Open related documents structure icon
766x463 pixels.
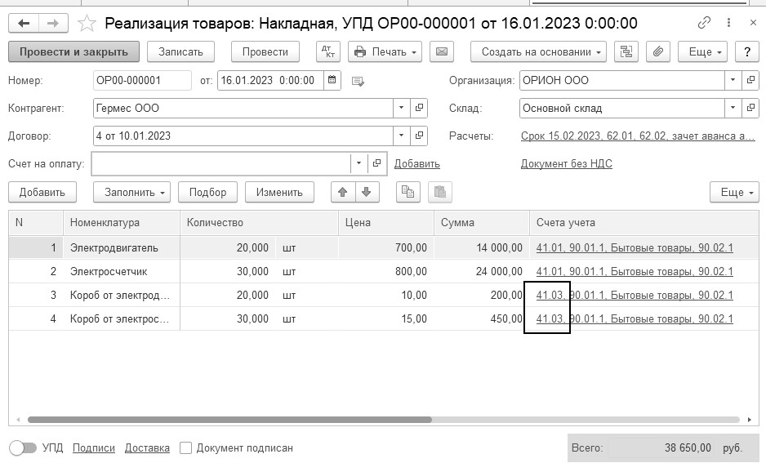[x=626, y=51]
